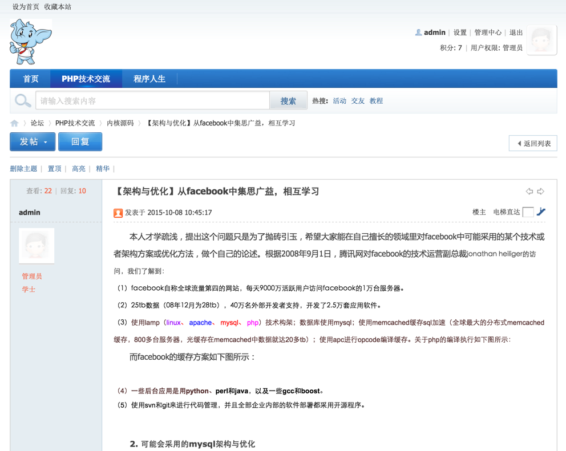The height and width of the screenshot is (451, 566).
Task: Click hot search term 教程
Action: 376,101
